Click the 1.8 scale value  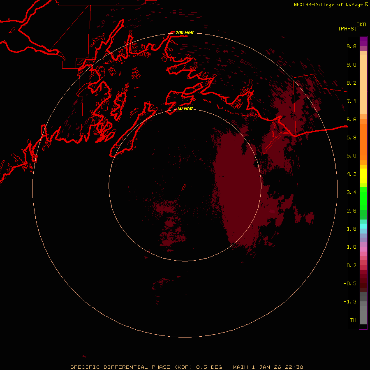pyautogui.click(x=351, y=229)
